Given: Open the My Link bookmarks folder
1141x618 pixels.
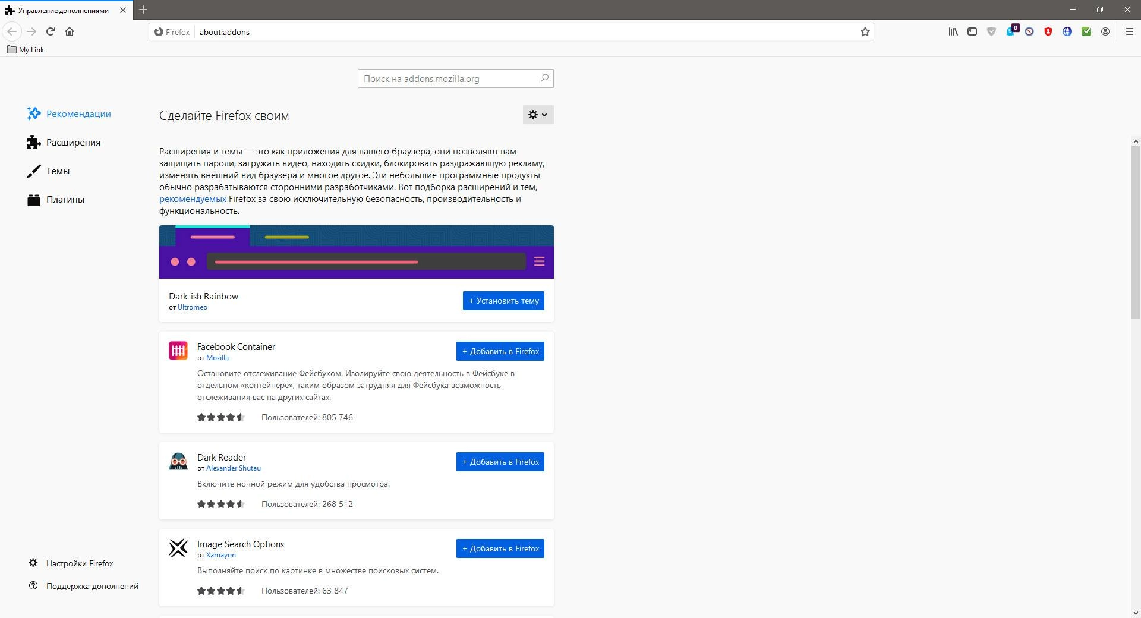Looking at the screenshot, I should coord(26,49).
